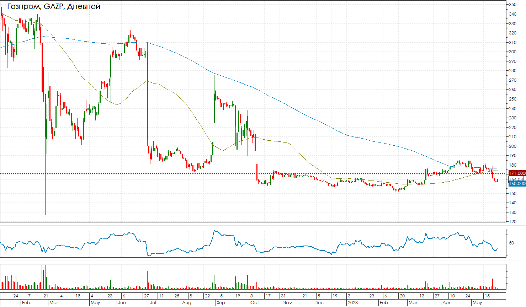This screenshot has height=307, width=526.
Task: Click date tick 18 on the timeline
Action: click(x=78, y=296)
